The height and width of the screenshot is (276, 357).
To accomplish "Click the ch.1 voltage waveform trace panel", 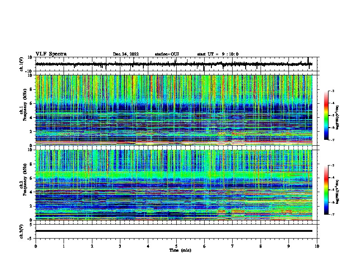I will pyautogui.click(x=176, y=64).
